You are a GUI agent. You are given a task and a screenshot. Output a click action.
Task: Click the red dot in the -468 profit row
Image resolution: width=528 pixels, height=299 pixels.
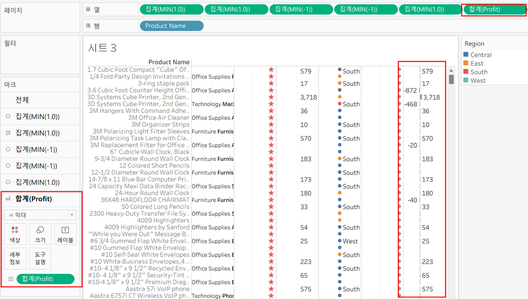click(339, 104)
